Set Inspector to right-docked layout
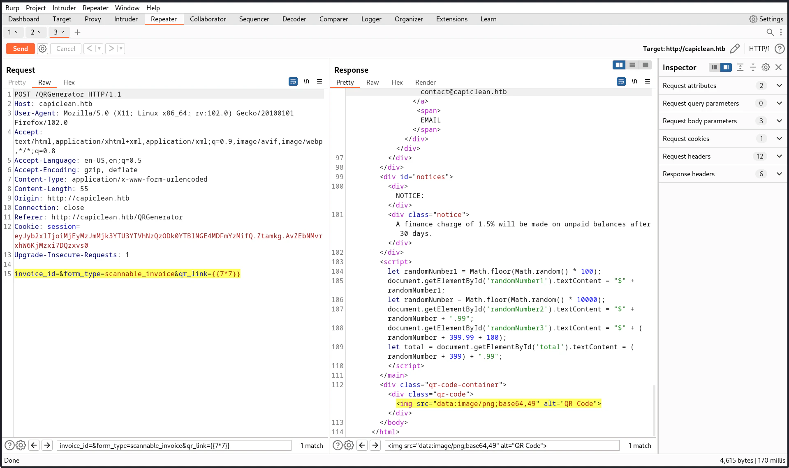Image resolution: width=789 pixels, height=468 pixels. pos(726,67)
